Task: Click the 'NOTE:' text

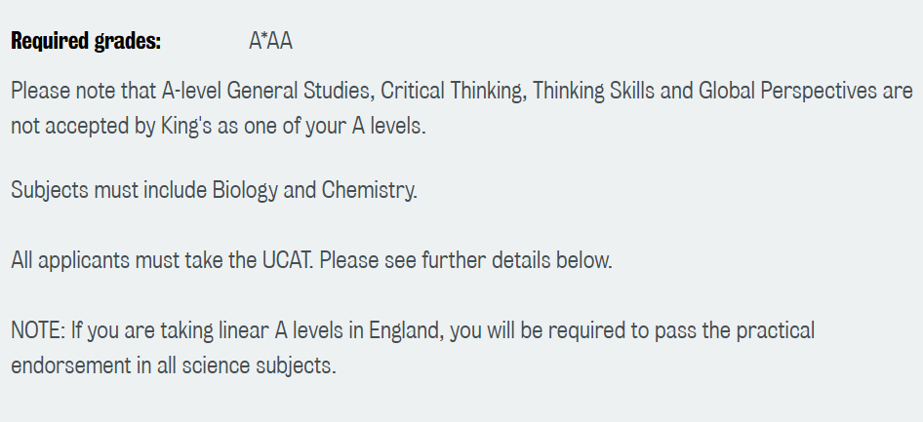Action: pos(38,330)
